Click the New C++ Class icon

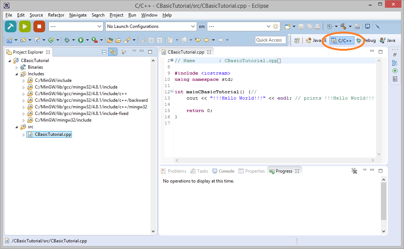(x=51, y=40)
